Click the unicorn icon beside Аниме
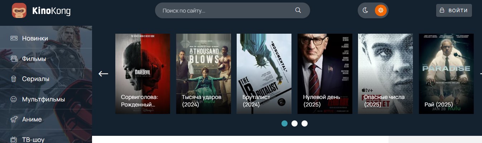The image size is (482, 143). point(14,119)
